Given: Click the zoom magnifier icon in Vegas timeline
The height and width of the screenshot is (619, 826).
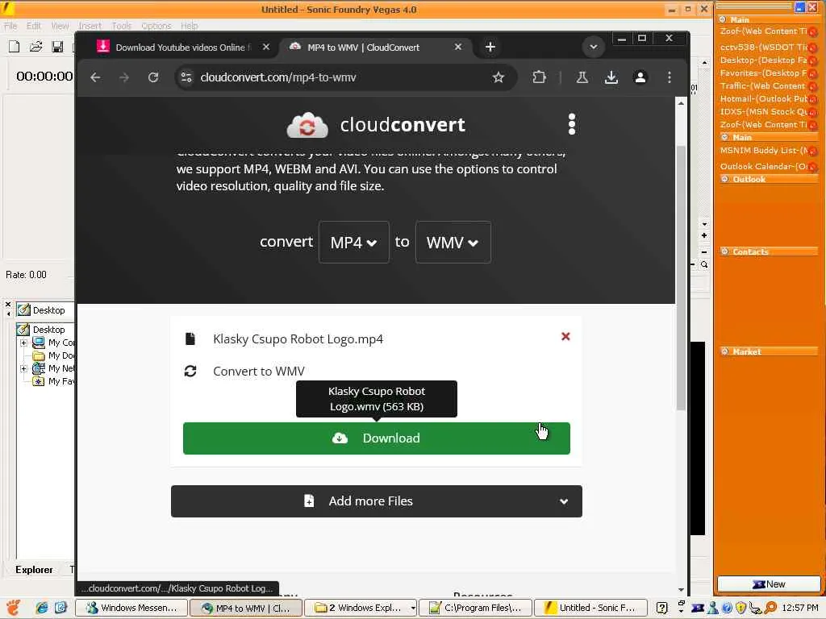Looking at the screenshot, I should click(704, 264).
